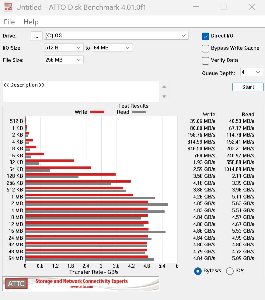
Task: Click the red Write legend swatch
Action: (96, 112)
